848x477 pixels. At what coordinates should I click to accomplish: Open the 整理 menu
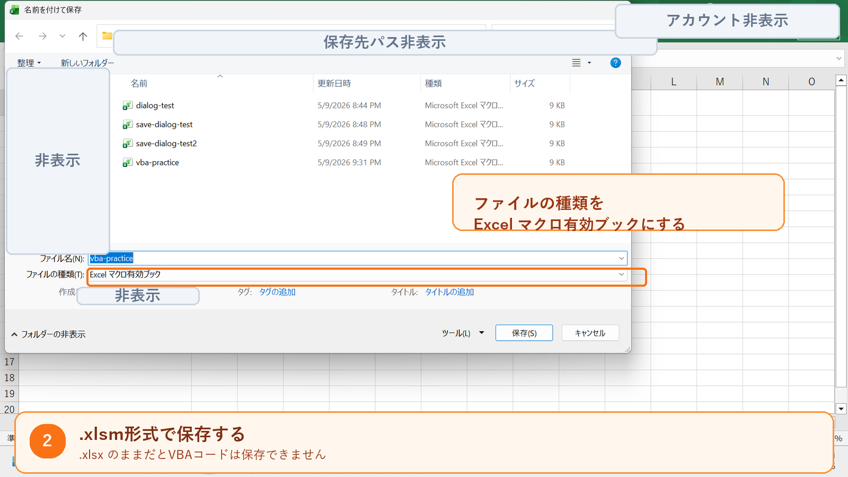tap(29, 63)
